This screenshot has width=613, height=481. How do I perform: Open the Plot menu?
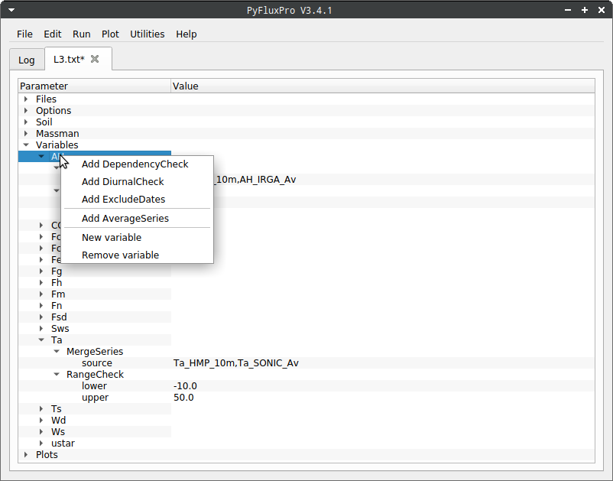click(110, 34)
